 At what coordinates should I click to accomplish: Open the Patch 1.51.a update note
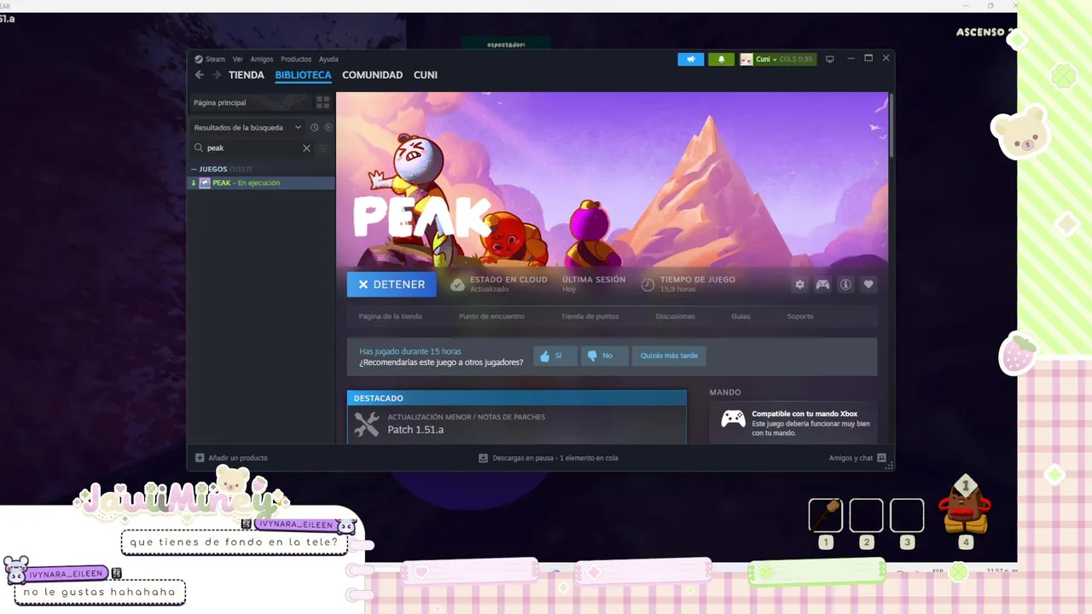[x=415, y=430]
